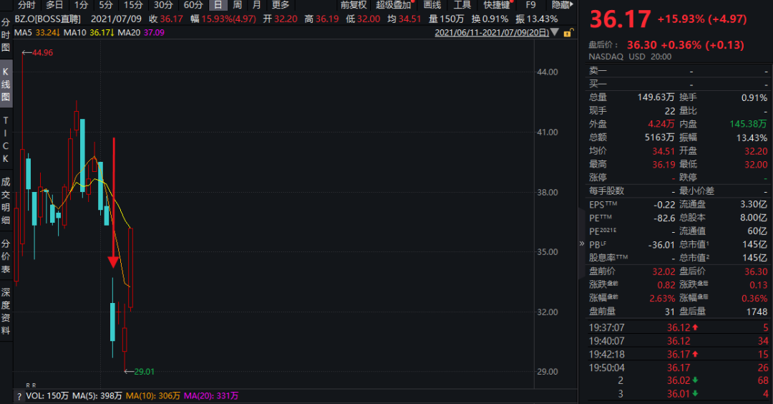The height and width of the screenshot is (404, 773).
Task: Click the lock icon beside the date range
Action: click(x=568, y=32)
